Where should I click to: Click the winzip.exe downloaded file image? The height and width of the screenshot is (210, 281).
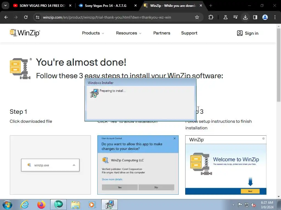pyautogui.click(x=50, y=165)
